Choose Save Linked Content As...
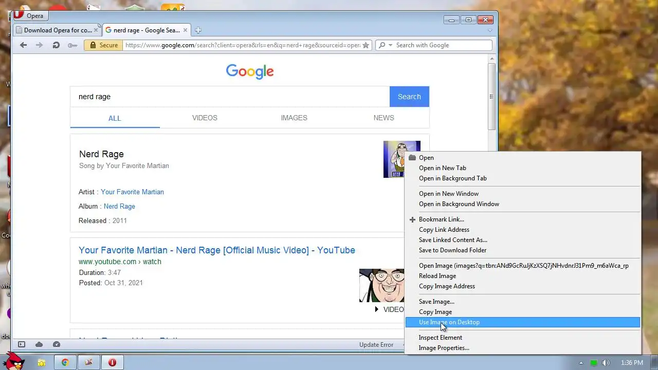658x370 pixels. pyautogui.click(x=523, y=240)
